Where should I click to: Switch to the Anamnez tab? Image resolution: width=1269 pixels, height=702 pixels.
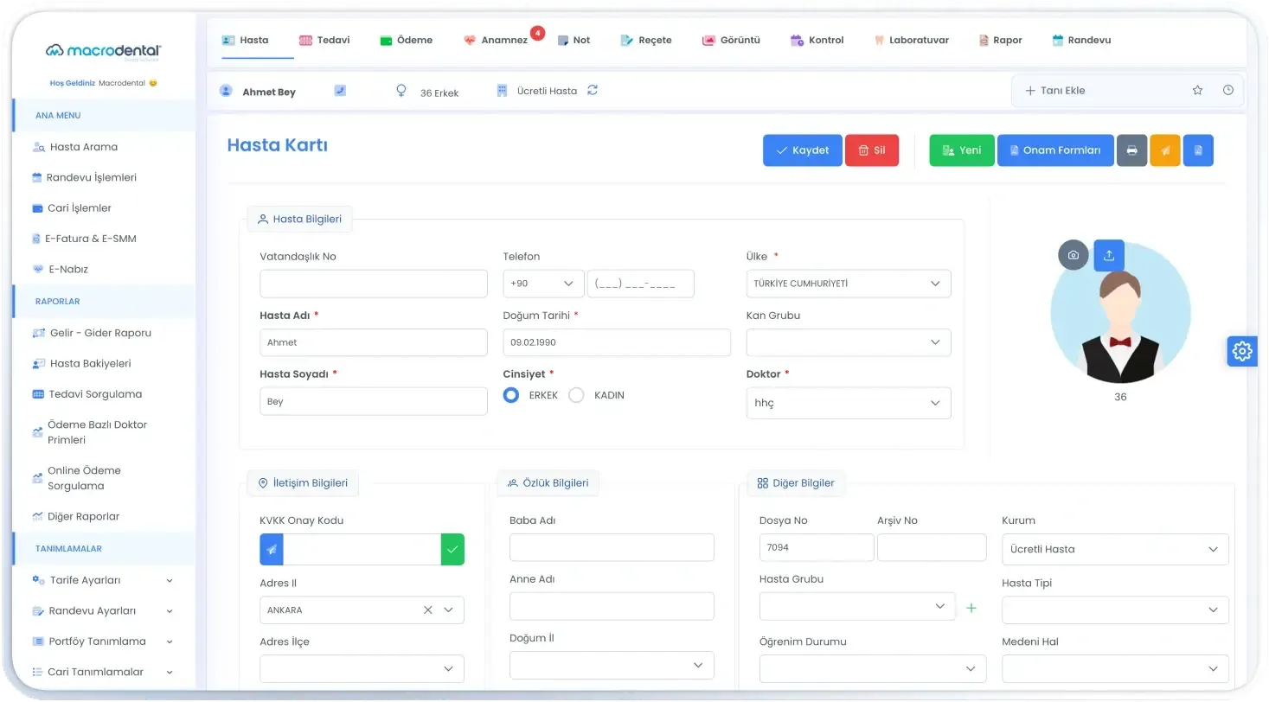497,40
